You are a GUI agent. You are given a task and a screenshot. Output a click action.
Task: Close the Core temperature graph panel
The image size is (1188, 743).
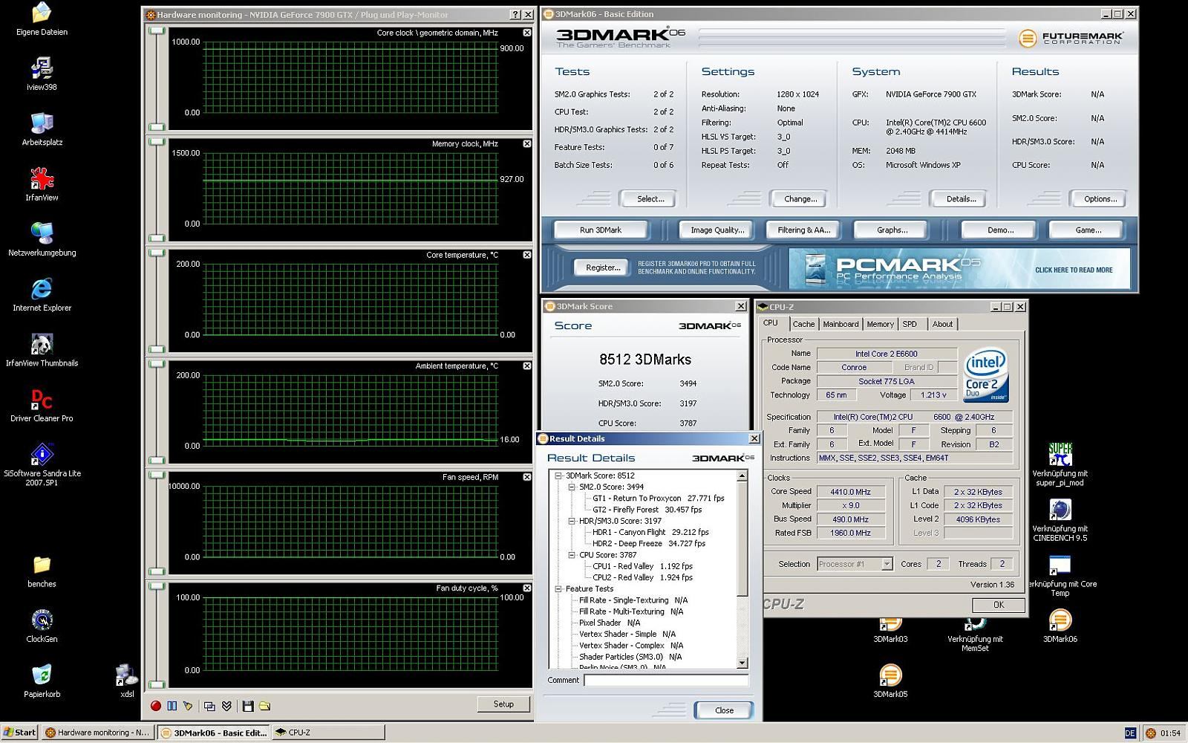[526, 255]
